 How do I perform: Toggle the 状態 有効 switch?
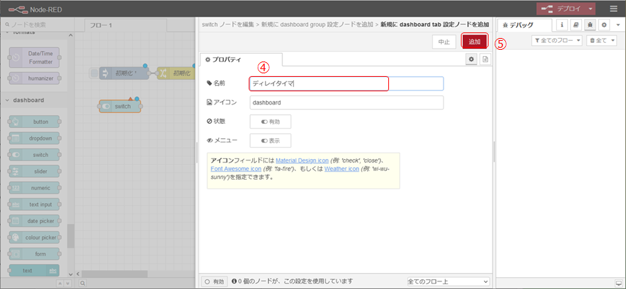tap(270, 122)
